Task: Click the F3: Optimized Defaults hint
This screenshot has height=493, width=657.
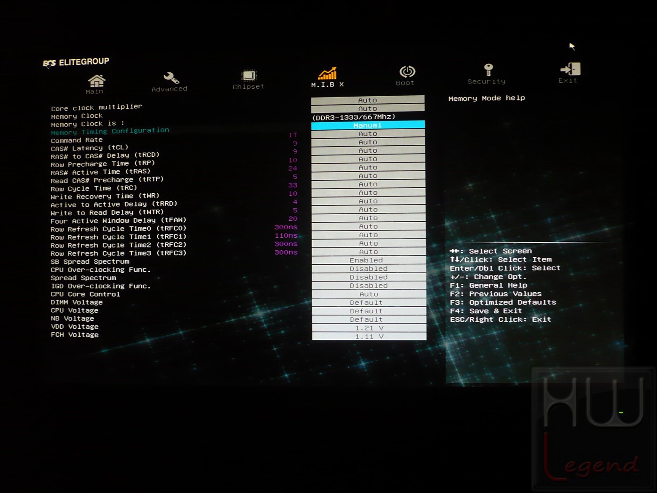Action: point(503,302)
